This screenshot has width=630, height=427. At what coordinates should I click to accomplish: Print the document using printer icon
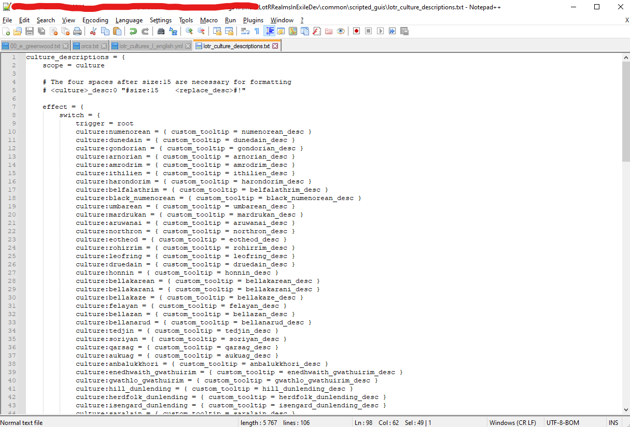coord(77,31)
